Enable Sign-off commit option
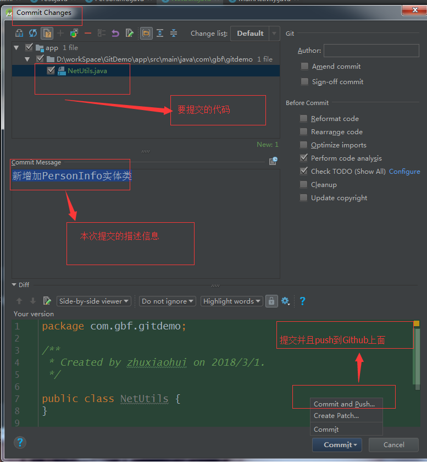The height and width of the screenshot is (462, 427). click(304, 81)
